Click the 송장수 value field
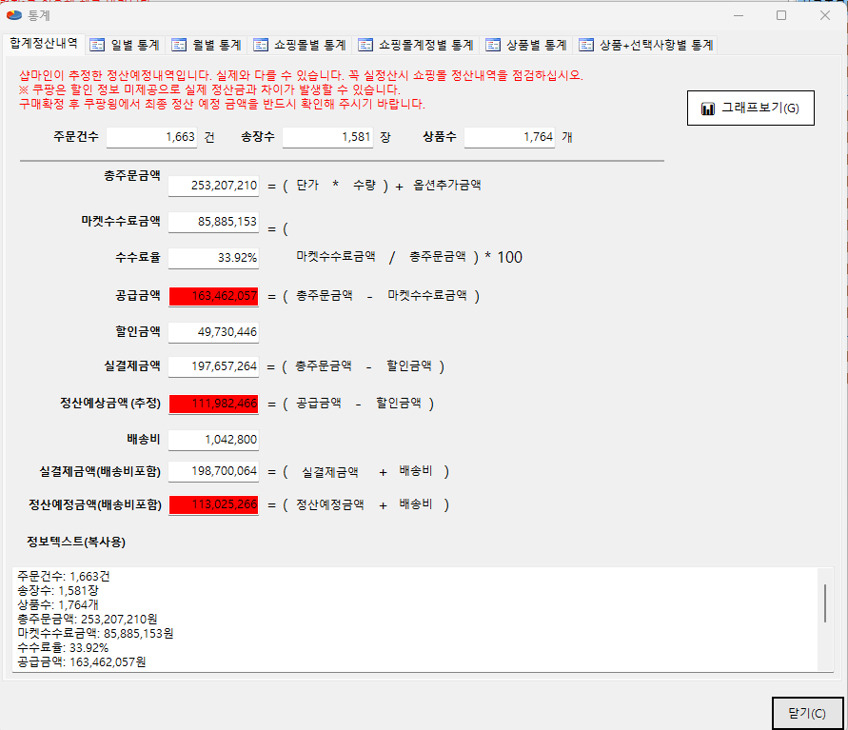Screen dimensions: 848x730 tap(327, 138)
